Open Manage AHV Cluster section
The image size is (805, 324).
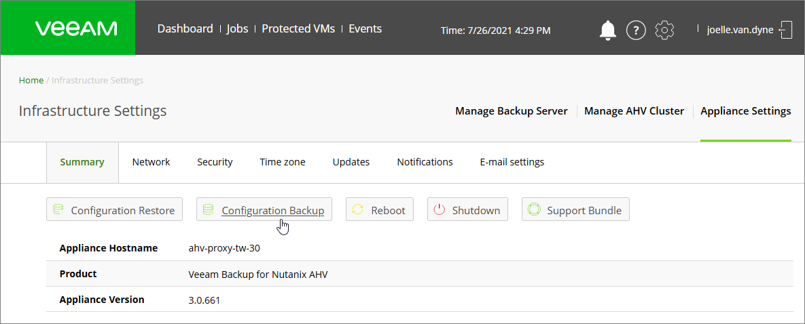[634, 111]
